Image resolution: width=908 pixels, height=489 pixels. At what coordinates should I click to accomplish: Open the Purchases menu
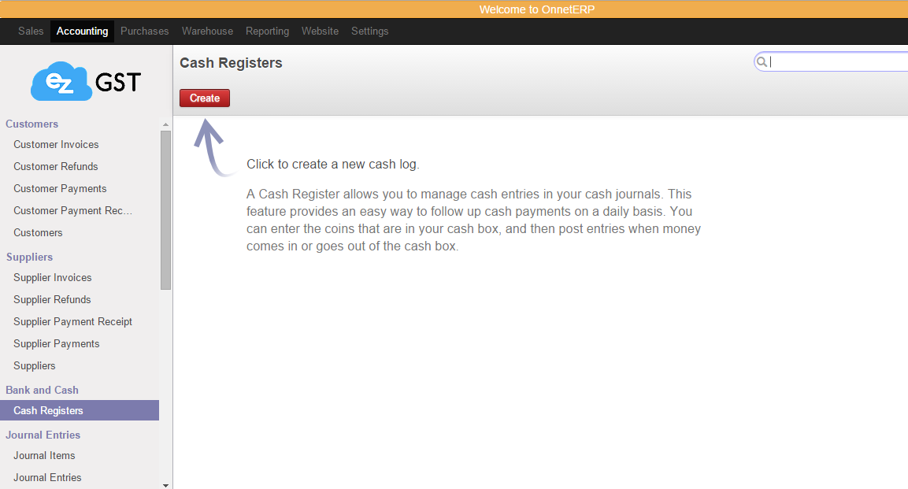point(144,31)
